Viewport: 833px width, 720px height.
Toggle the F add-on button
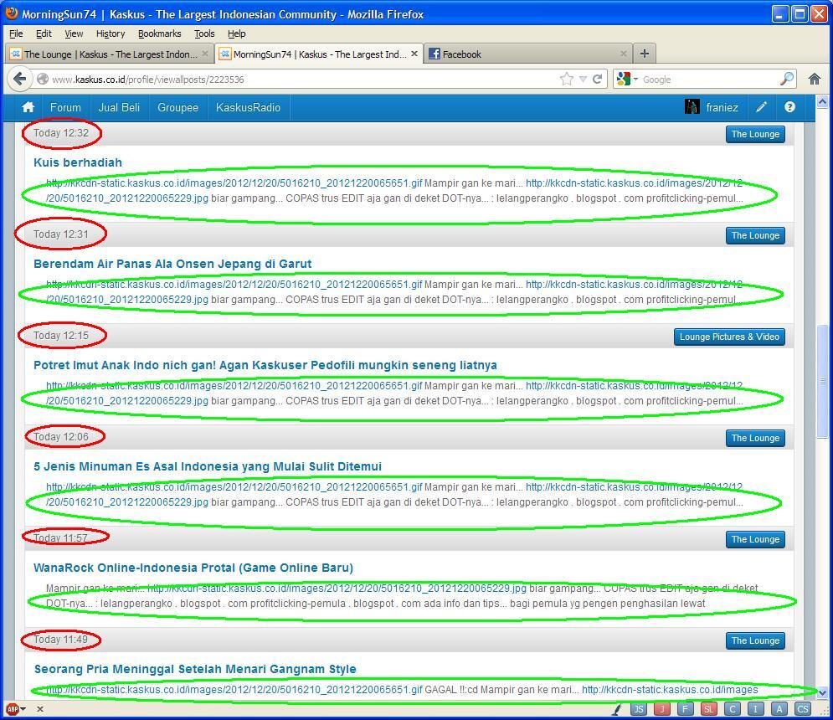[686, 709]
